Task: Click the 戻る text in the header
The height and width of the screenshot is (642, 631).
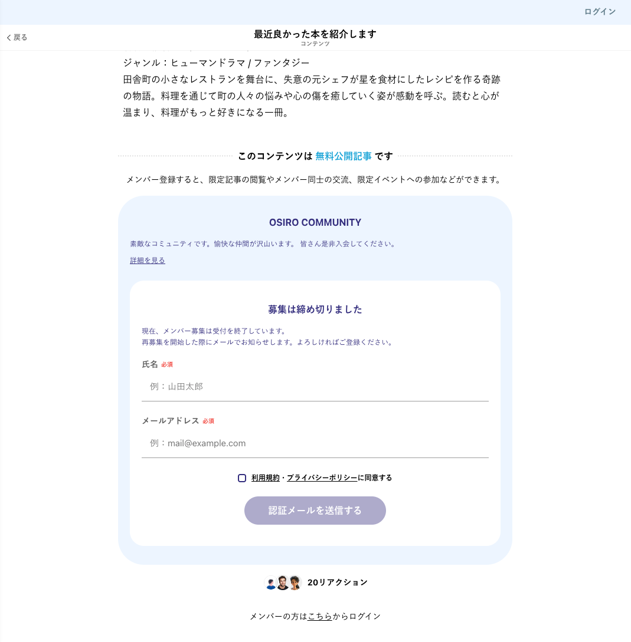Action: [21, 38]
